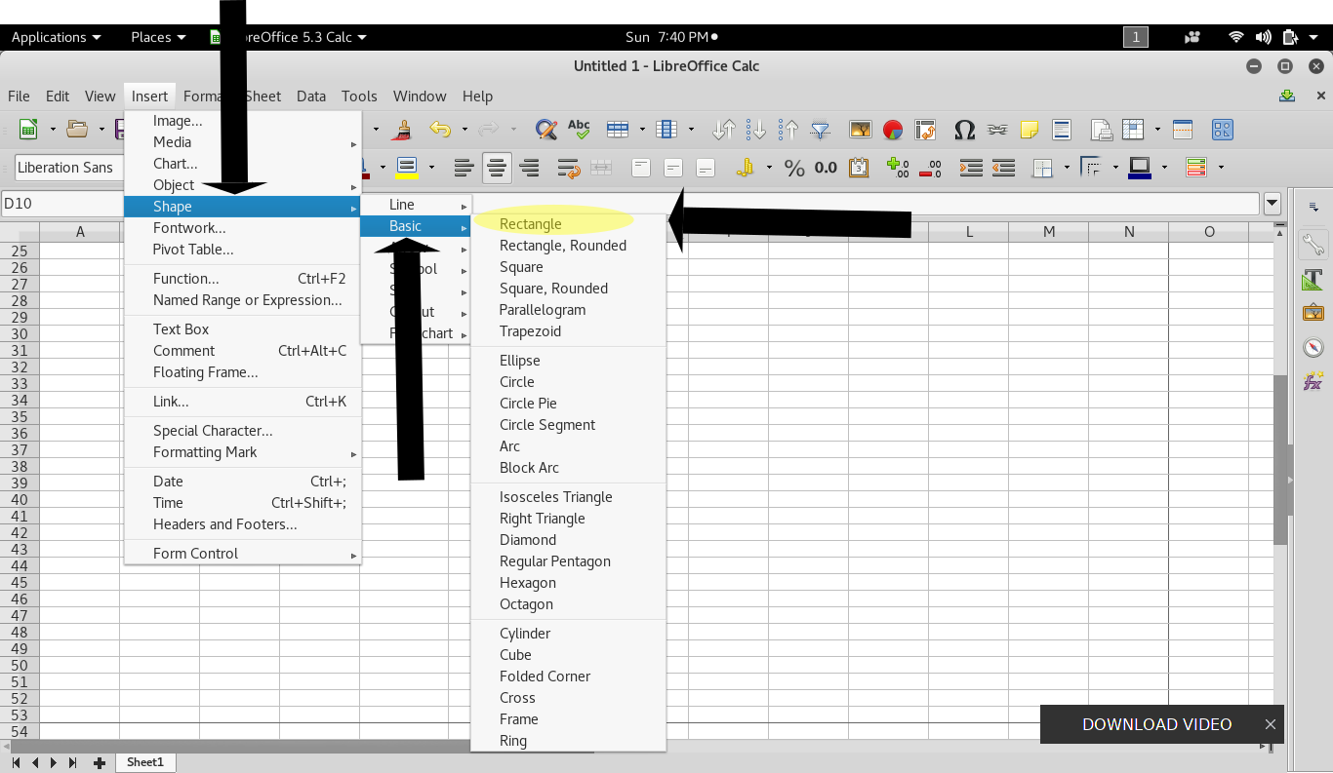Apply yellow highlighting color

click(x=407, y=168)
